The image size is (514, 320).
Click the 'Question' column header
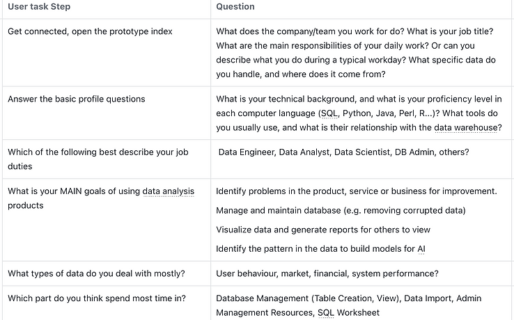click(x=235, y=7)
